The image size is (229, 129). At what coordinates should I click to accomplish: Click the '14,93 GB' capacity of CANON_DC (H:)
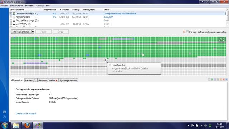pyautogui.click(x=64, y=24)
